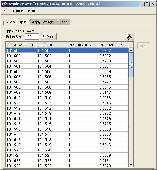Click the PREDICTION column header
Screen dimensions: 157x170
click(x=83, y=45)
